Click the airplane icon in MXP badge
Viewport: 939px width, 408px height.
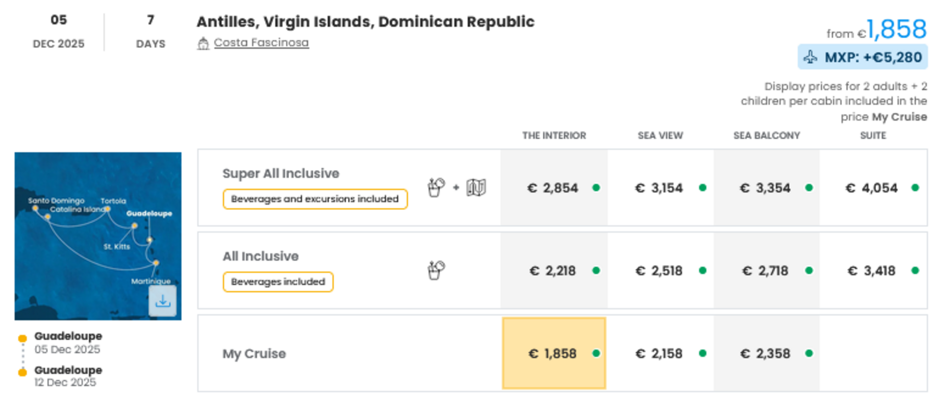point(810,57)
